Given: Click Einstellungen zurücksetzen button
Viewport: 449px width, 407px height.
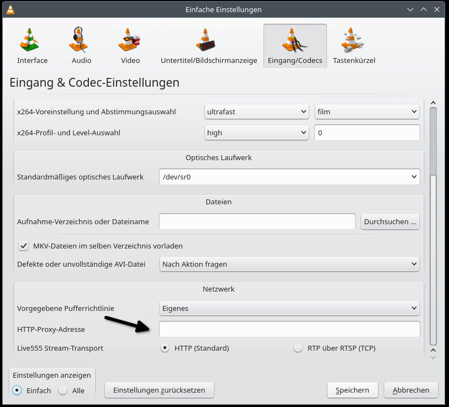Looking at the screenshot, I should point(159,390).
